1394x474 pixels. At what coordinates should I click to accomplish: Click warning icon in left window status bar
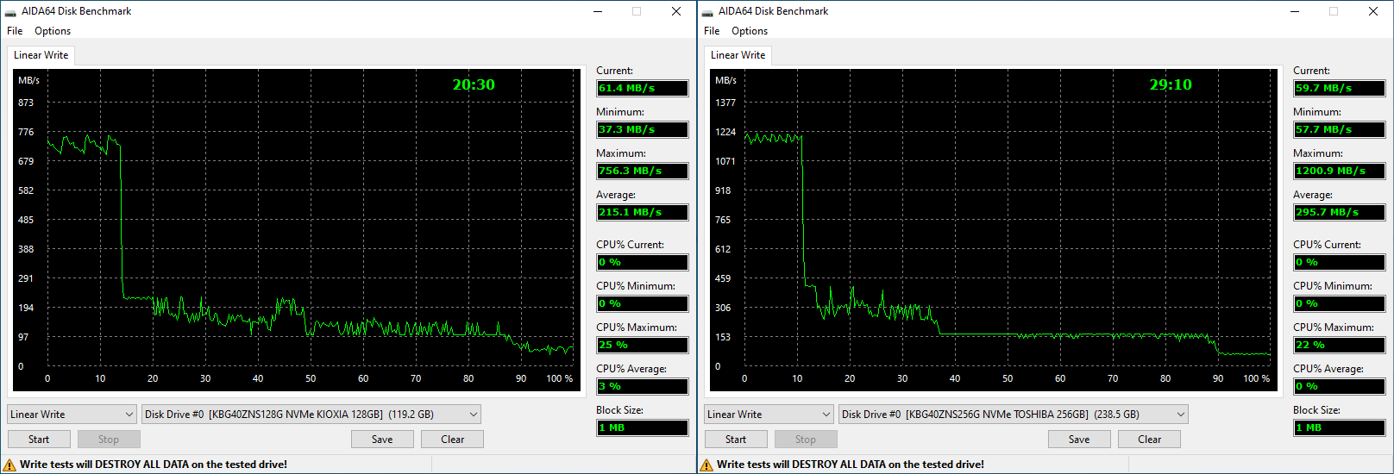9,465
